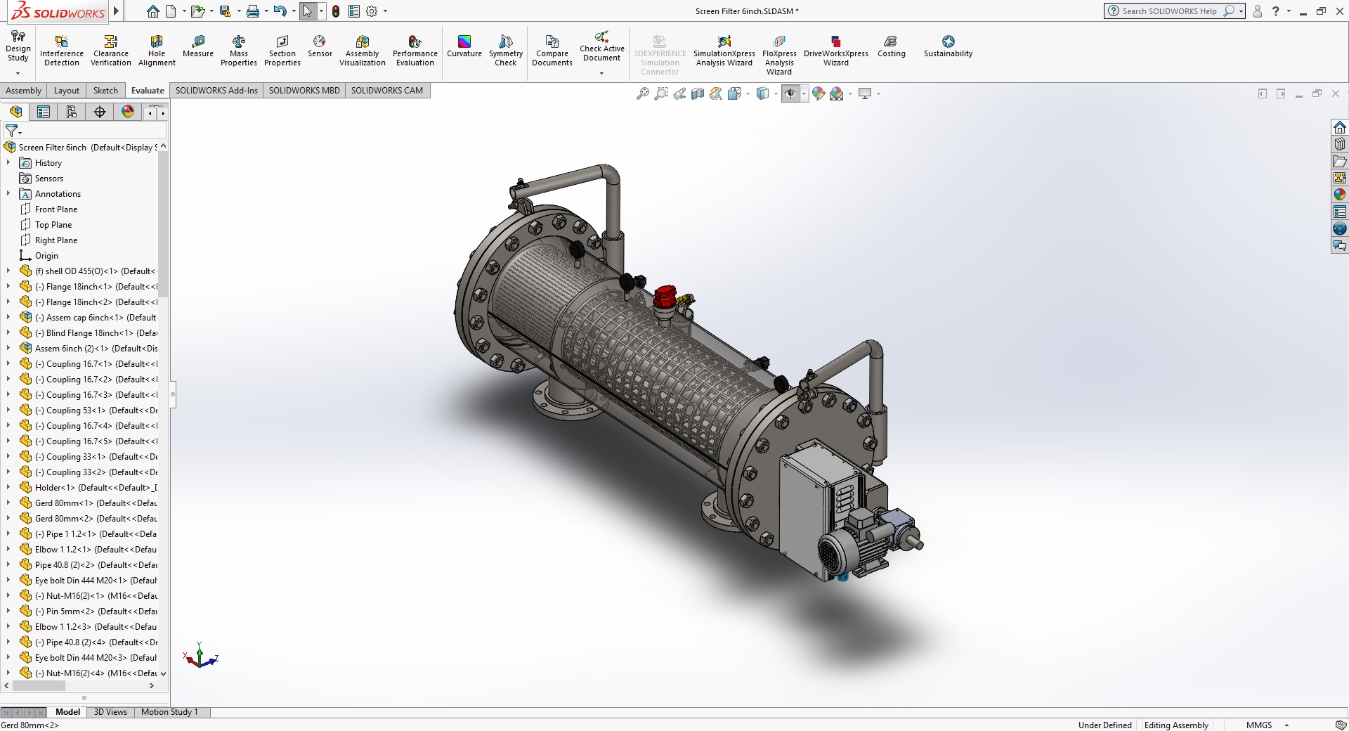This screenshot has width=1349, height=731.
Task: Open the DimXpertManager tab icon
Action: point(100,112)
